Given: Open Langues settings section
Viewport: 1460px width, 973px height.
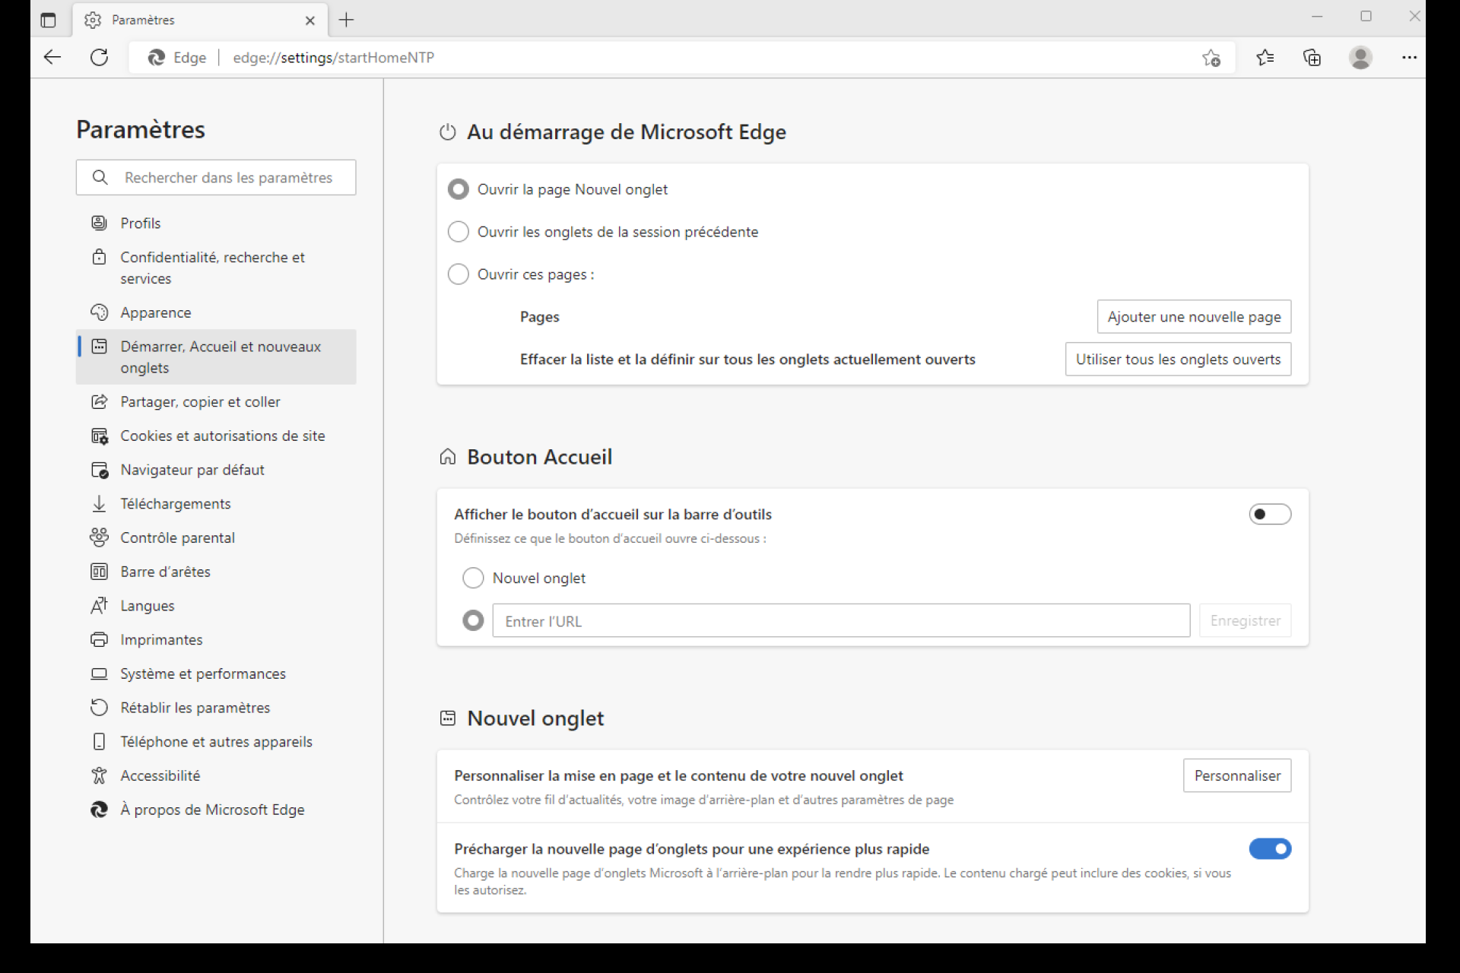Looking at the screenshot, I should [x=216, y=606].
